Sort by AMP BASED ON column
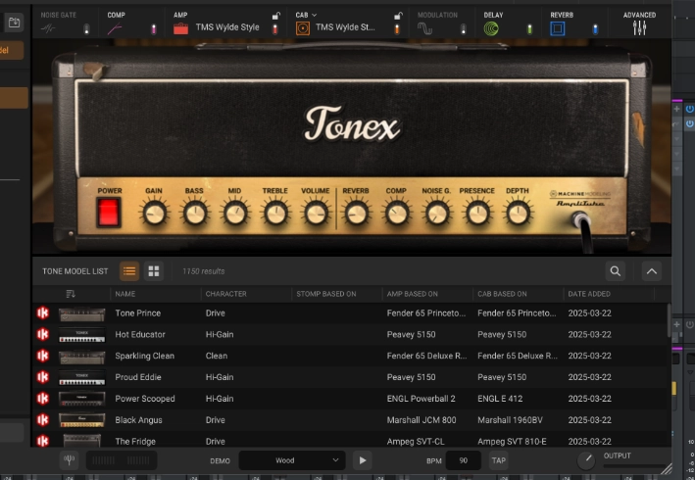Screen dimensions: 695x480 click(x=413, y=294)
